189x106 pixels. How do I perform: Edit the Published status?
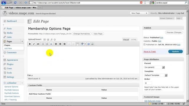tap(162, 38)
